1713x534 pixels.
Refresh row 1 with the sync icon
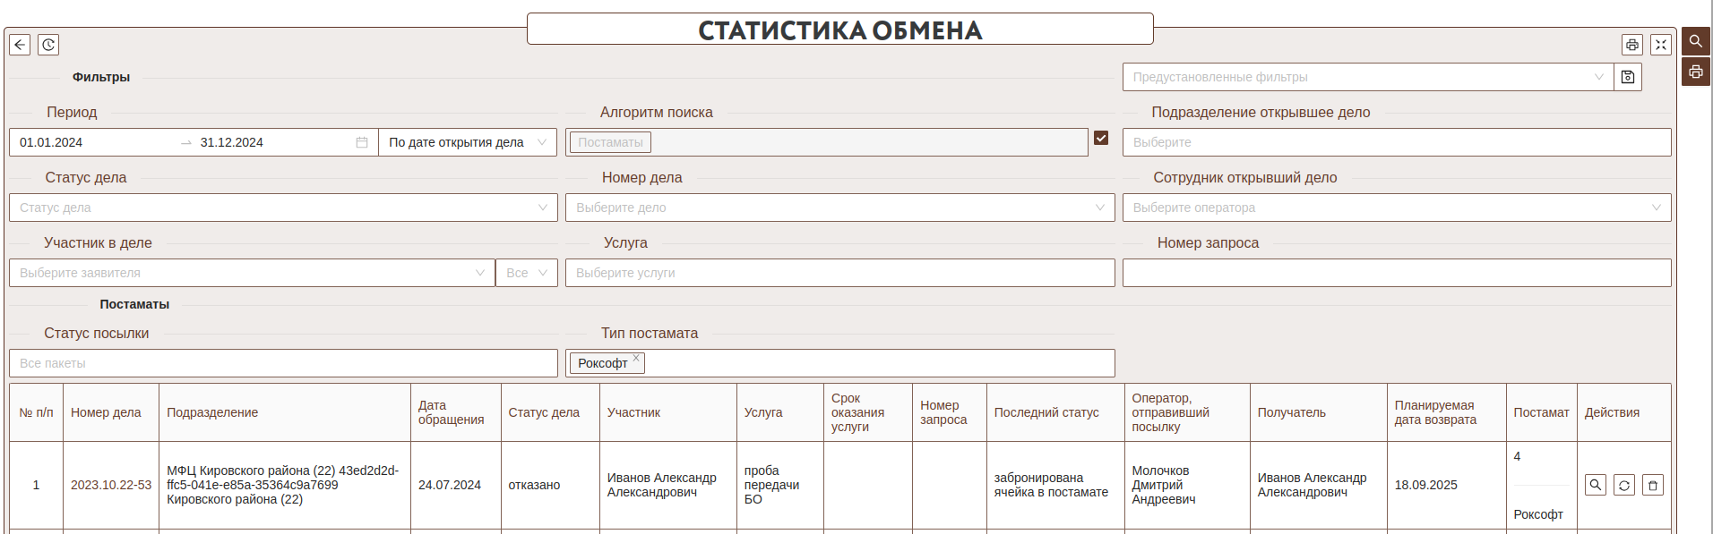(1624, 485)
